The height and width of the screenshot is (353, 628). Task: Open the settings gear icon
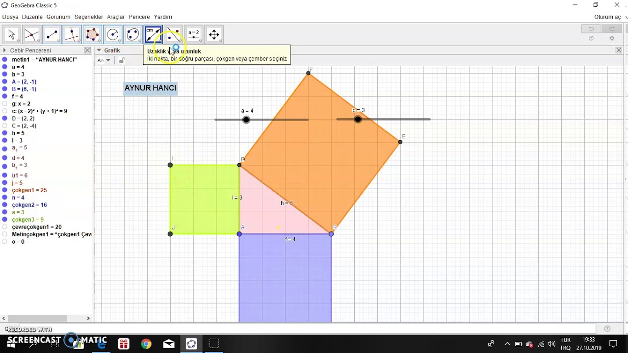pos(612,38)
